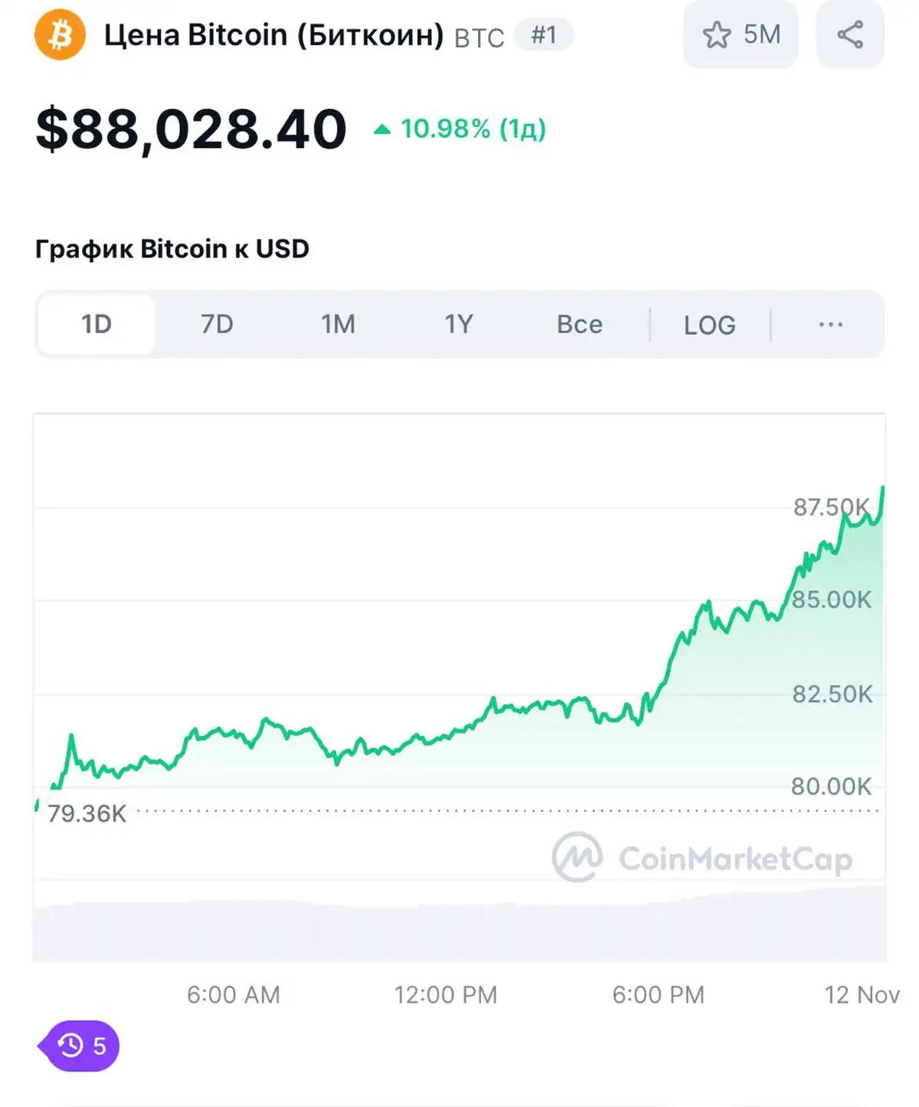
Task: Click the #1 rank badge
Action: pos(544,35)
